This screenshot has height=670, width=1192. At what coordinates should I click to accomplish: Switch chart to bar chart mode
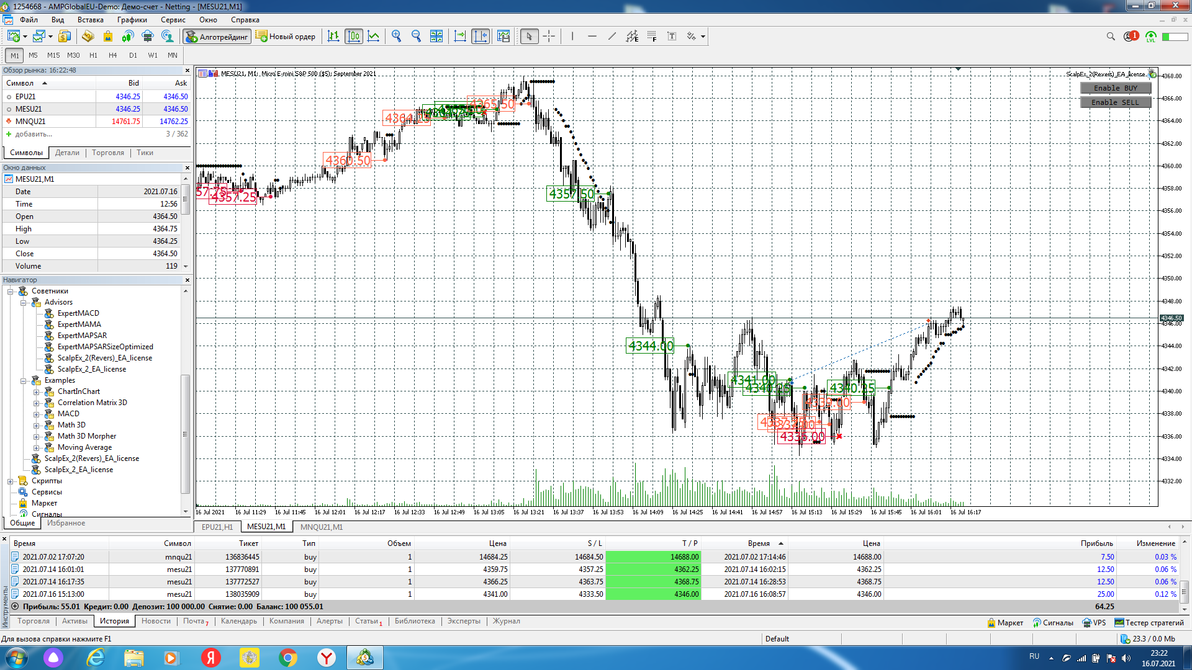[333, 37]
